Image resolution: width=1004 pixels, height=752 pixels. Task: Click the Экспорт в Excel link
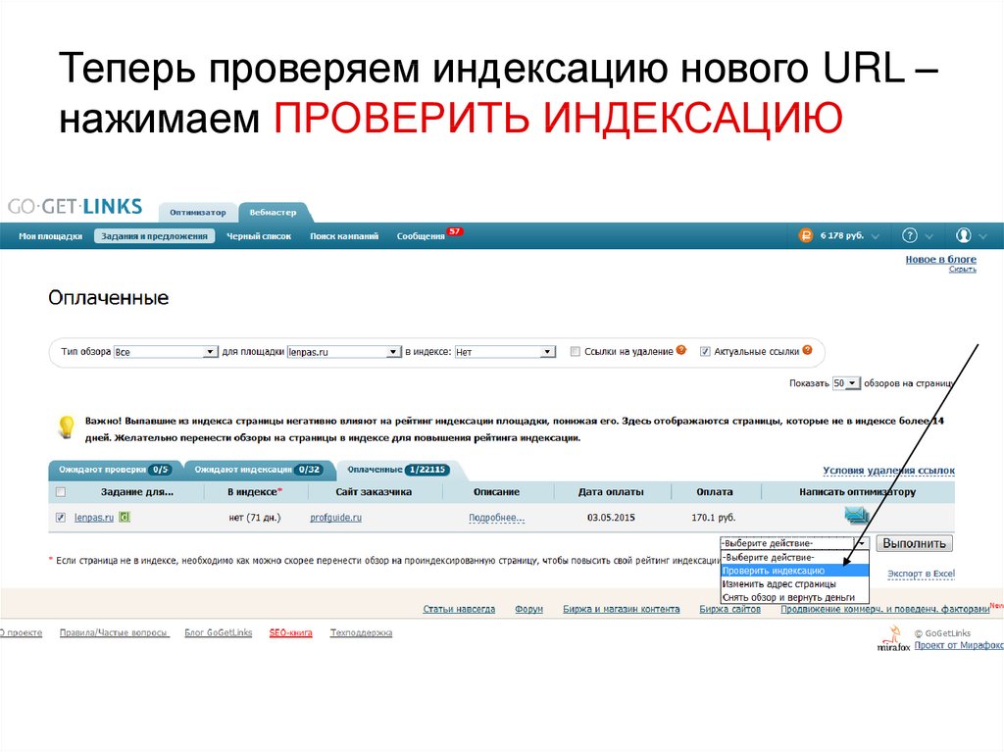(x=921, y=574)
